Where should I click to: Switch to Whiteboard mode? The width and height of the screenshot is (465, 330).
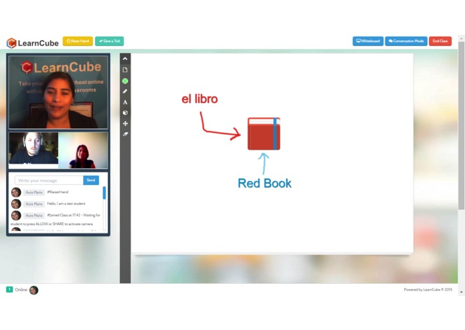coord(368,41)
